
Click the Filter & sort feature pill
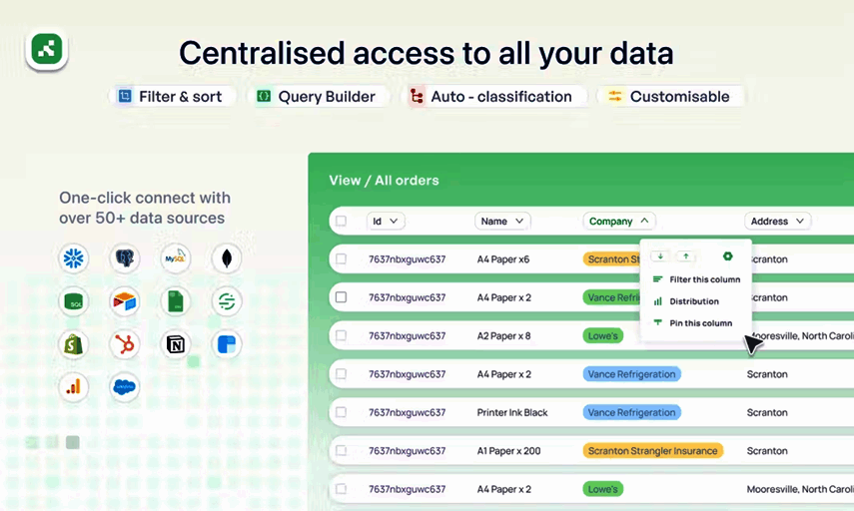point(173,97)
